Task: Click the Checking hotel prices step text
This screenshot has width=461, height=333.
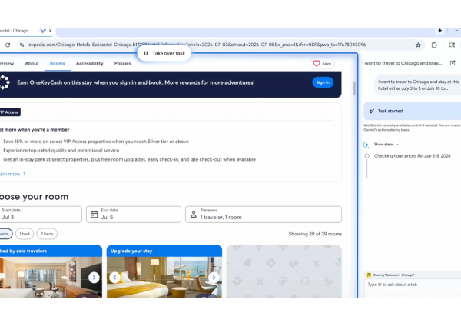Action: click(412, 156)
